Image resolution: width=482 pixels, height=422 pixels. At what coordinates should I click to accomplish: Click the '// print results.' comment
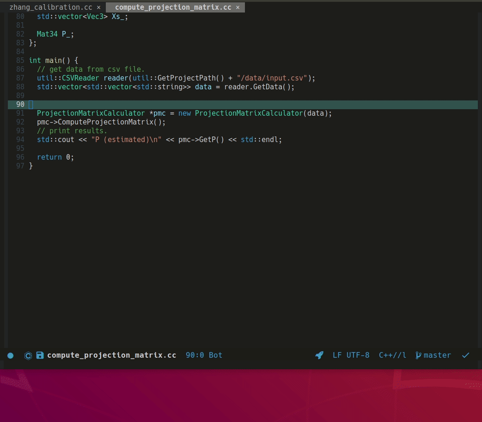pyautogui.click(x=72, y=131)
